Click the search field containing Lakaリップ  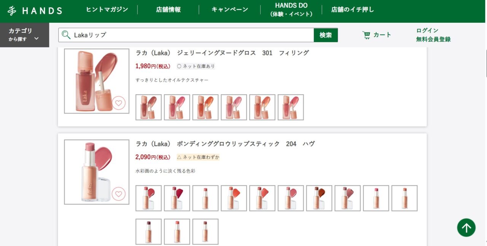(186, 35)
